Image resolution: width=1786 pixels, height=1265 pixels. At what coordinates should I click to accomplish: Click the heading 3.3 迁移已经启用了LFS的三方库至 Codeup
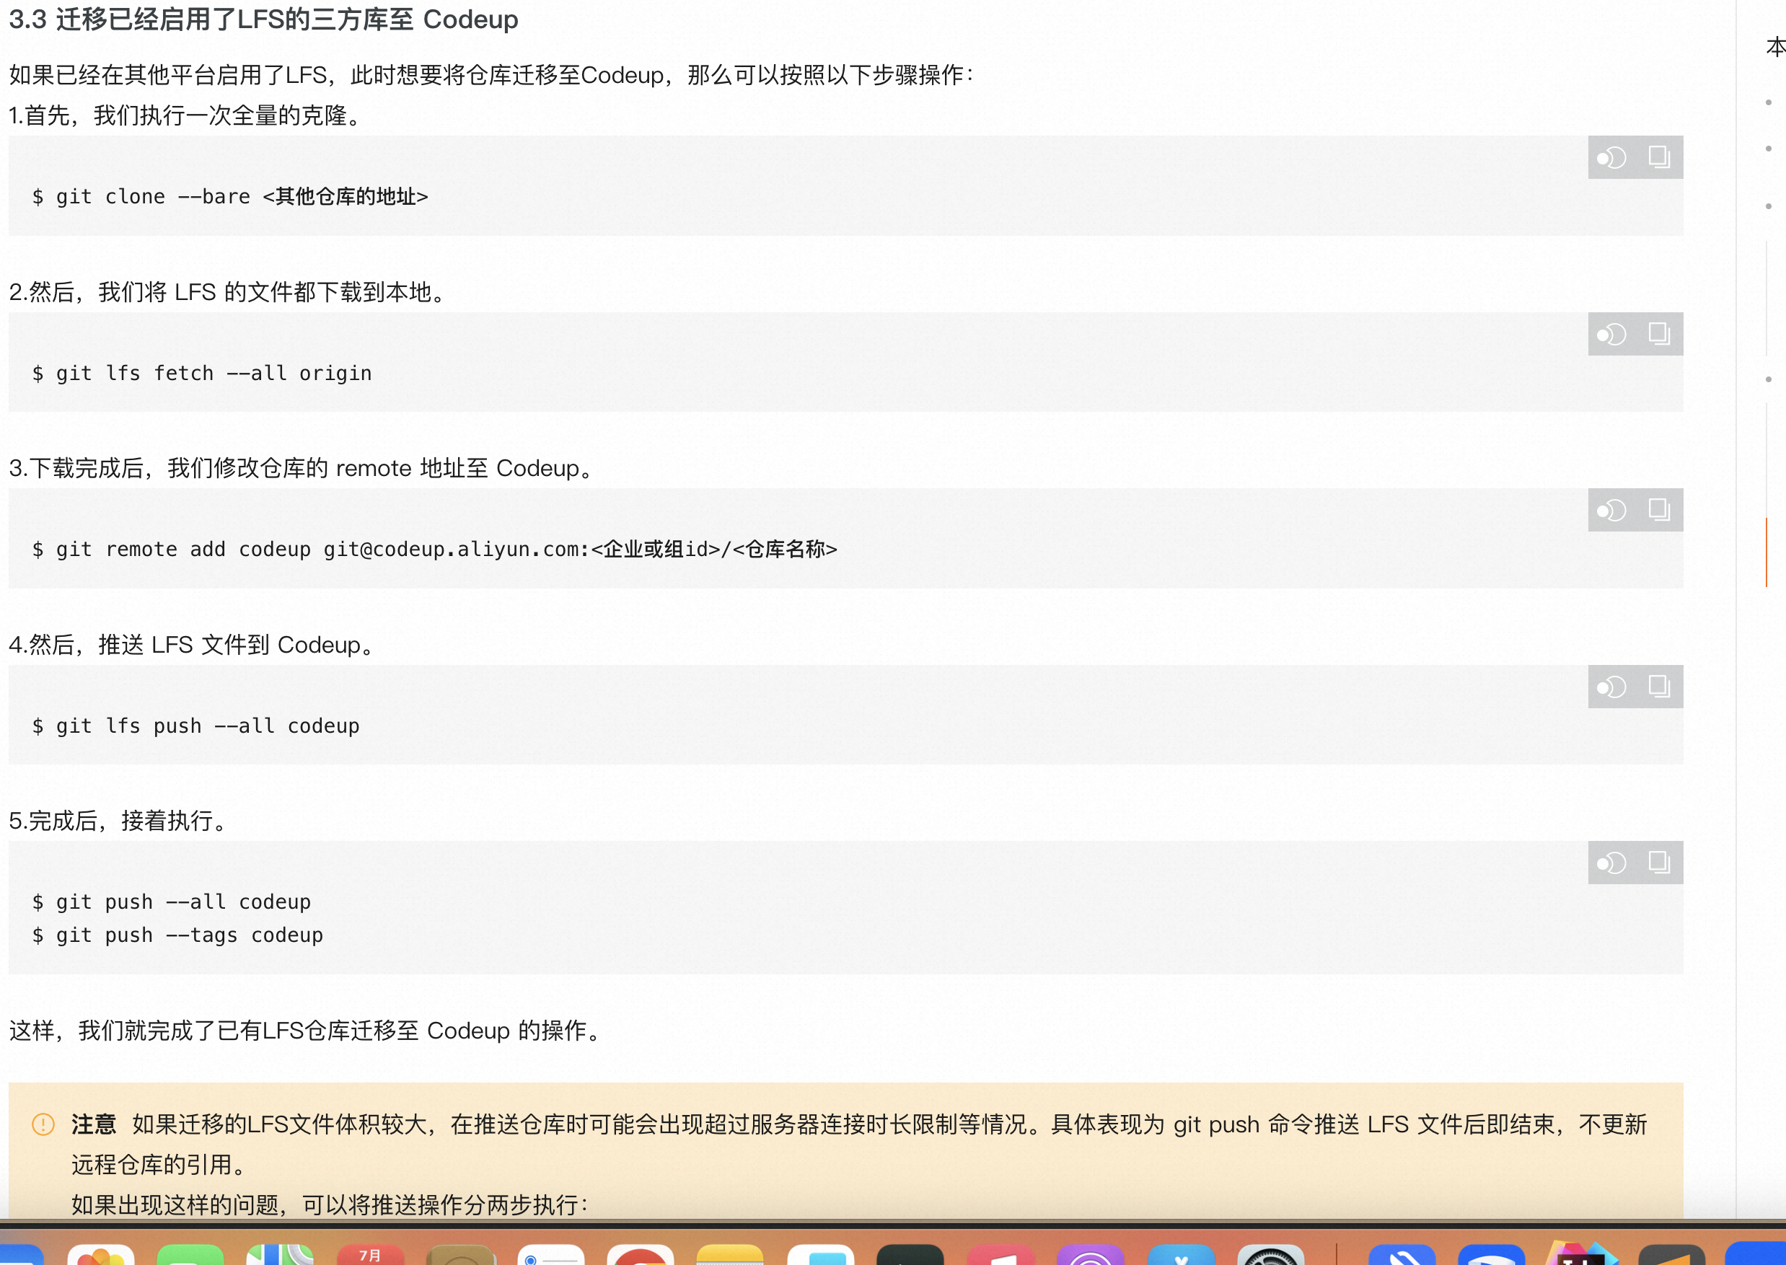(263, 19)
